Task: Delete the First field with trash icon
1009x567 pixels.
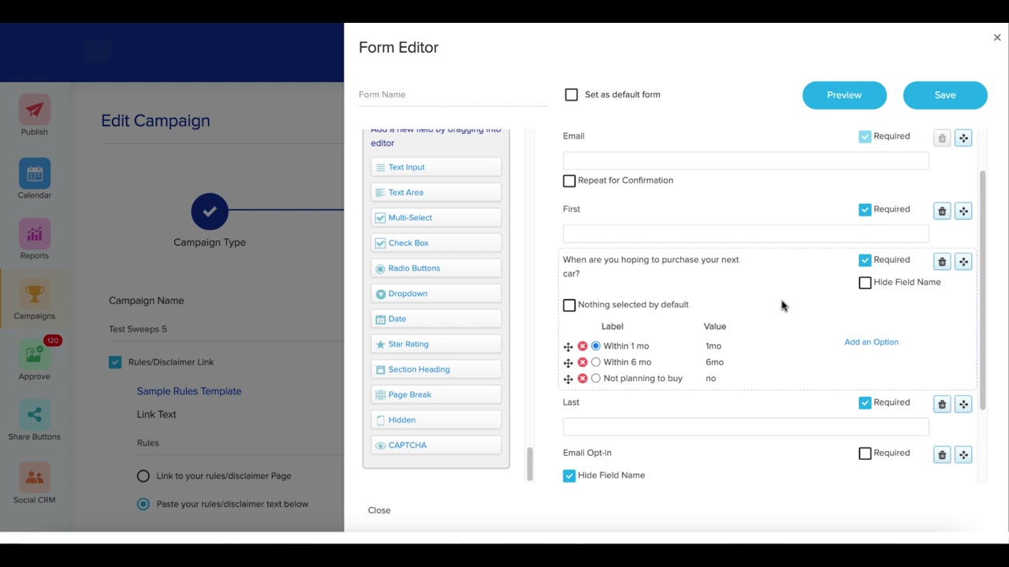Action: [942, 211]
